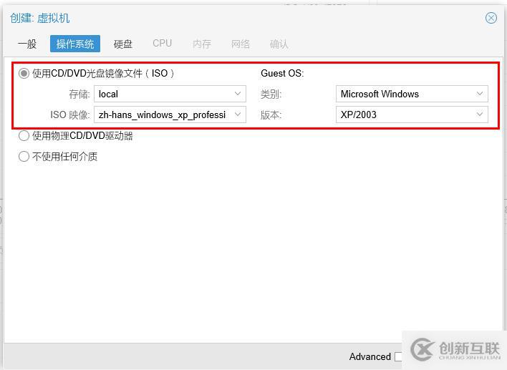Open the 版本 dropdown arrow
The width and height of the screenshot is (507, 370).
pyautogui.click(x=480, y=115)
